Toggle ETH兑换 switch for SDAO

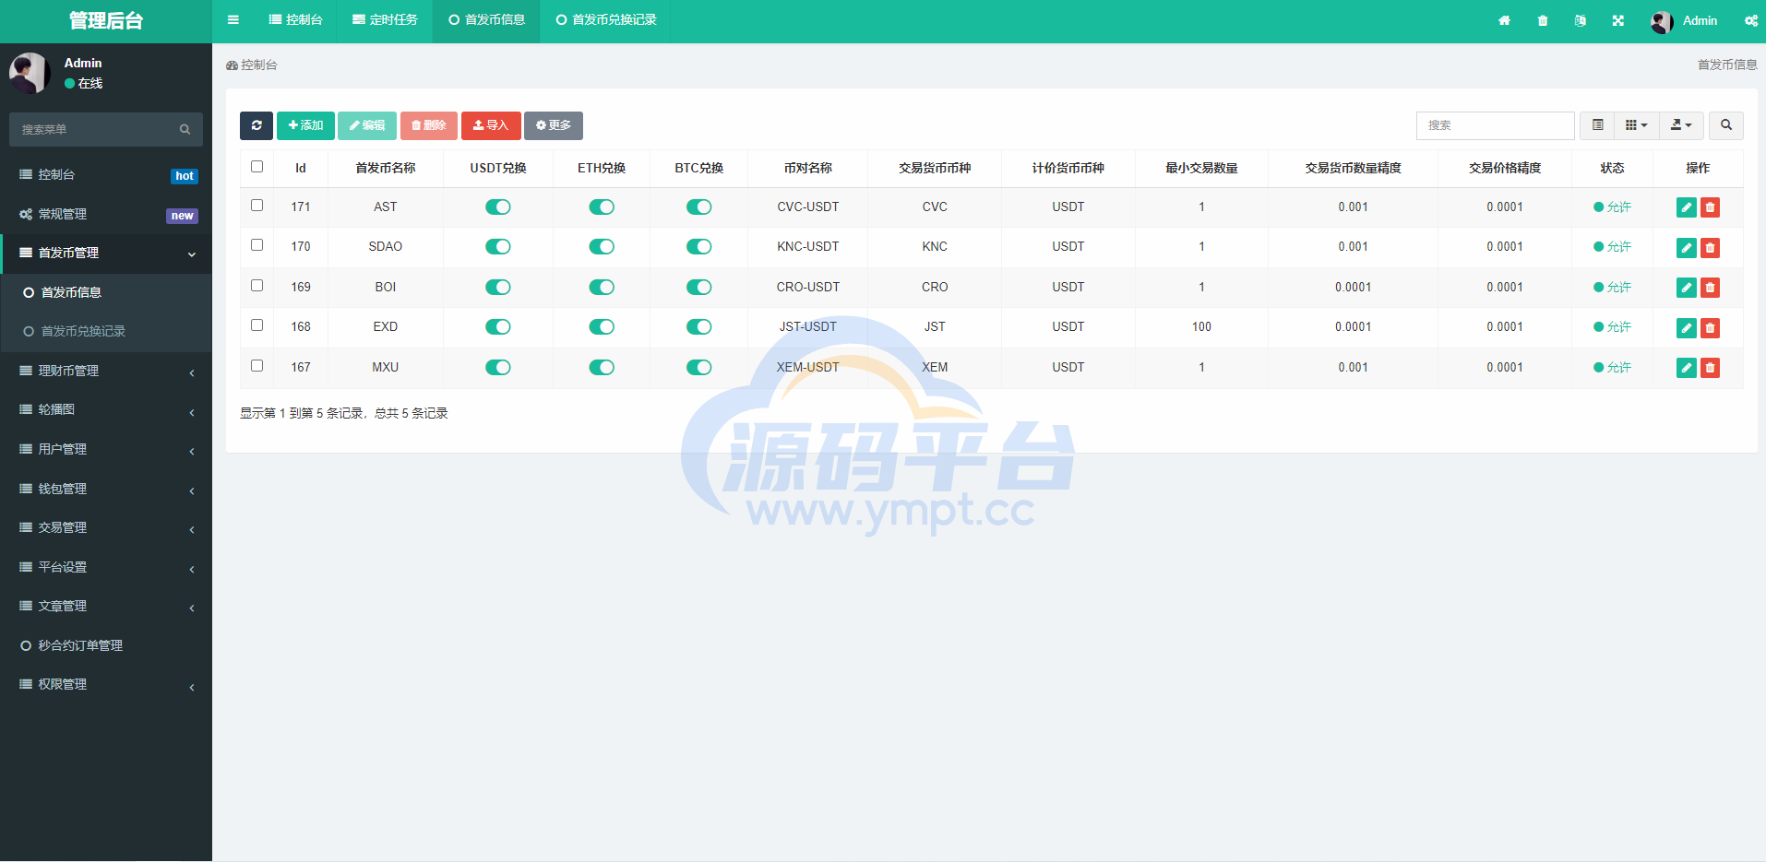pyautogui.click(x=602, y=247)
